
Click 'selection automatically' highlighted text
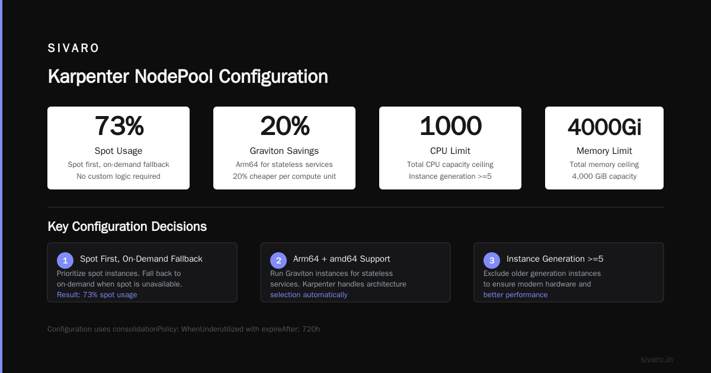(x=309, y=295)
